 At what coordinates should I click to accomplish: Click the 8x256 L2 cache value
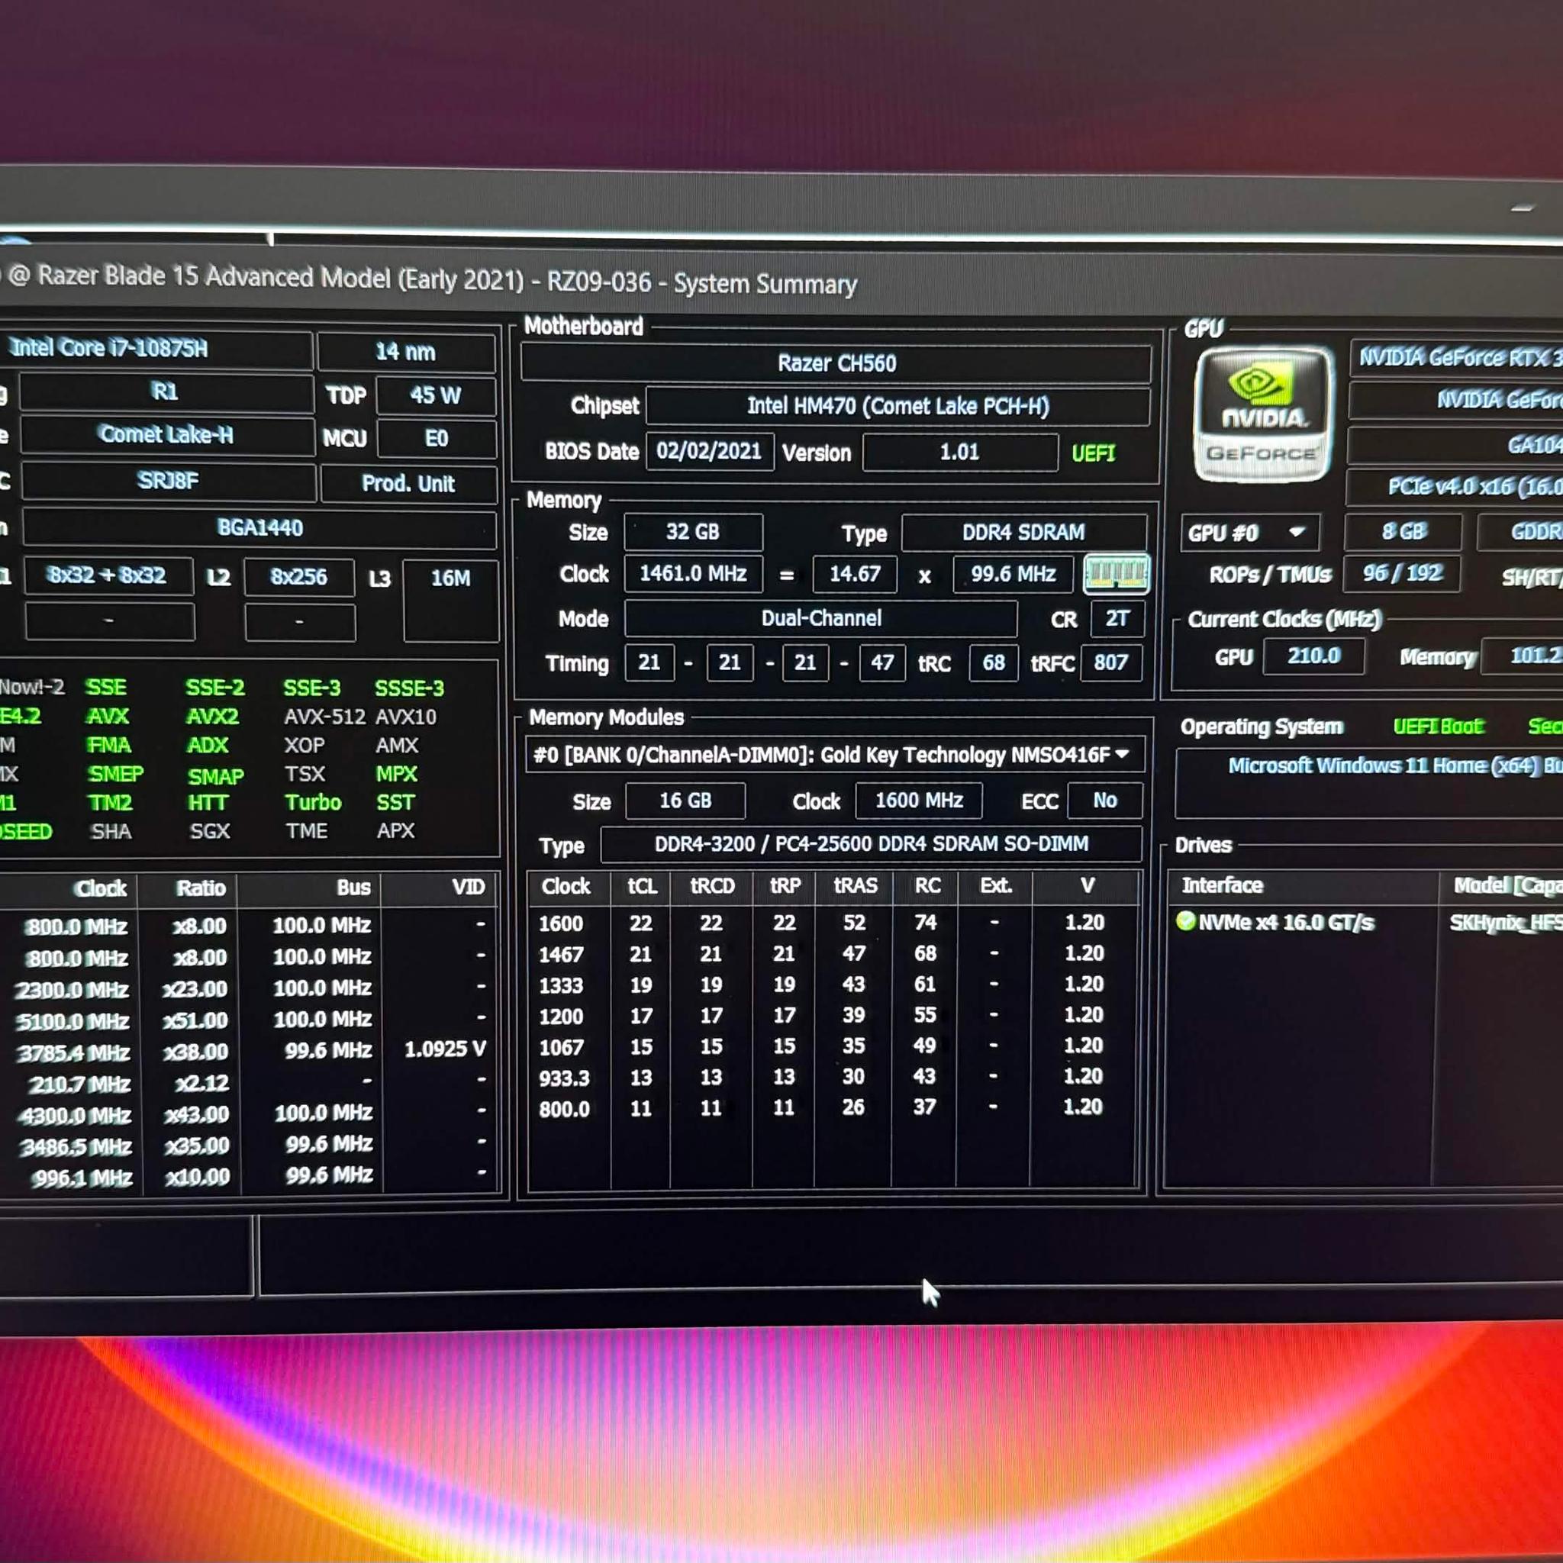click(298, 577)
